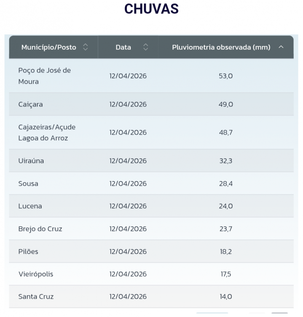This screenshot has height=317, width=303.
Task: Click the Município/Posto column header label
Action: click(x=49, y=47)
